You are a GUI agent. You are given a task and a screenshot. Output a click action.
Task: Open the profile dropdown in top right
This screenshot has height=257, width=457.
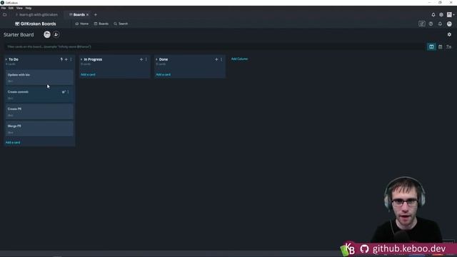(x=451, y=14)
